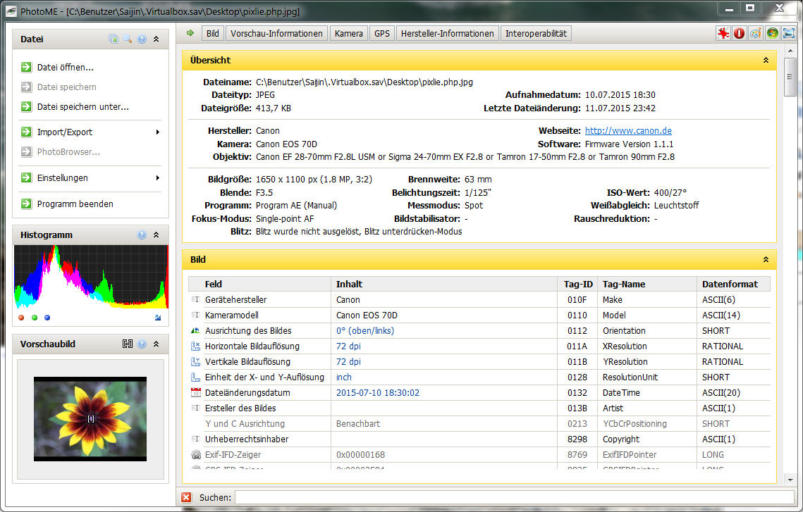This screenshot has height=512, width=803.
Task: Click the magnifier icon in Datei header
Action: [x=128, y=39]
